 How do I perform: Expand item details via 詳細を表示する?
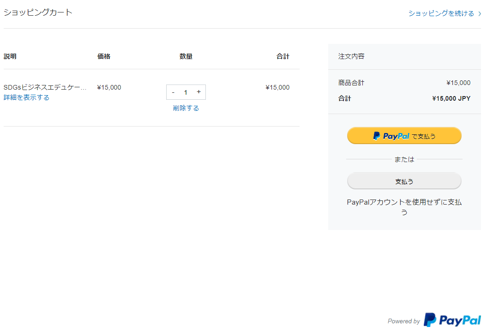tap(26, 97)
